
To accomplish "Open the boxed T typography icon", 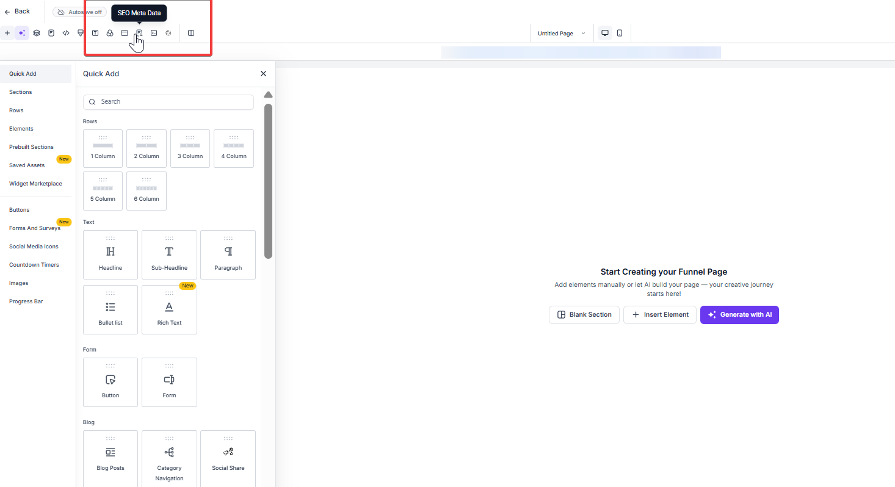I will point(95,33).
